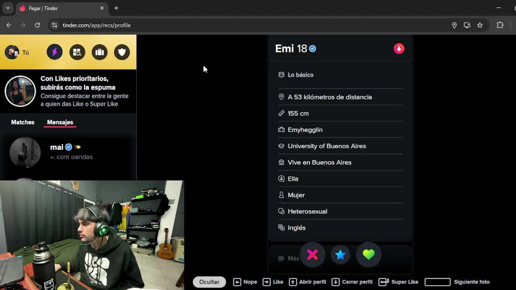The width and height of the screenshot is (516, 290).
Task: Click the green Like heart button
Action: click(368, 255)
